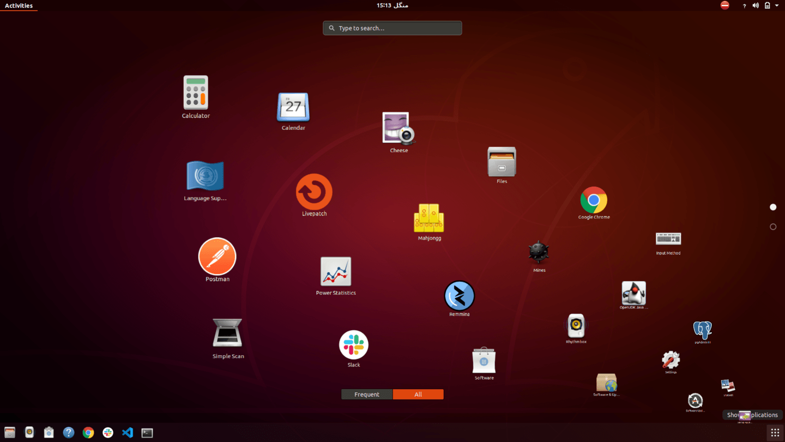Click the network question mark indicator
The height and width of the screenshot is (442, 785).
click(744, 5)
